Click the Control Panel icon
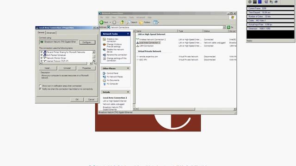The height and width of the screenshot is (166, 296). pyautogui.click(x=104, y=73)
